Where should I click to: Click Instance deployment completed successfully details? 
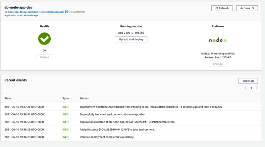point(107,137)
